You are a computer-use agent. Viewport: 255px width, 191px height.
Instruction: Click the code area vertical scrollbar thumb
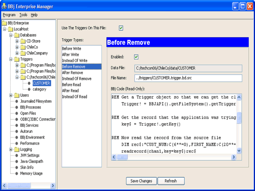(239, 118)
